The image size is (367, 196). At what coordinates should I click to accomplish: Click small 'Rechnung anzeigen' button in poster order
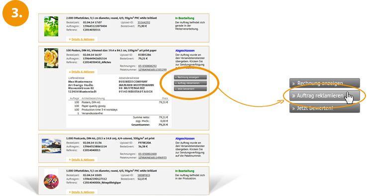click(x=190, y=77)
